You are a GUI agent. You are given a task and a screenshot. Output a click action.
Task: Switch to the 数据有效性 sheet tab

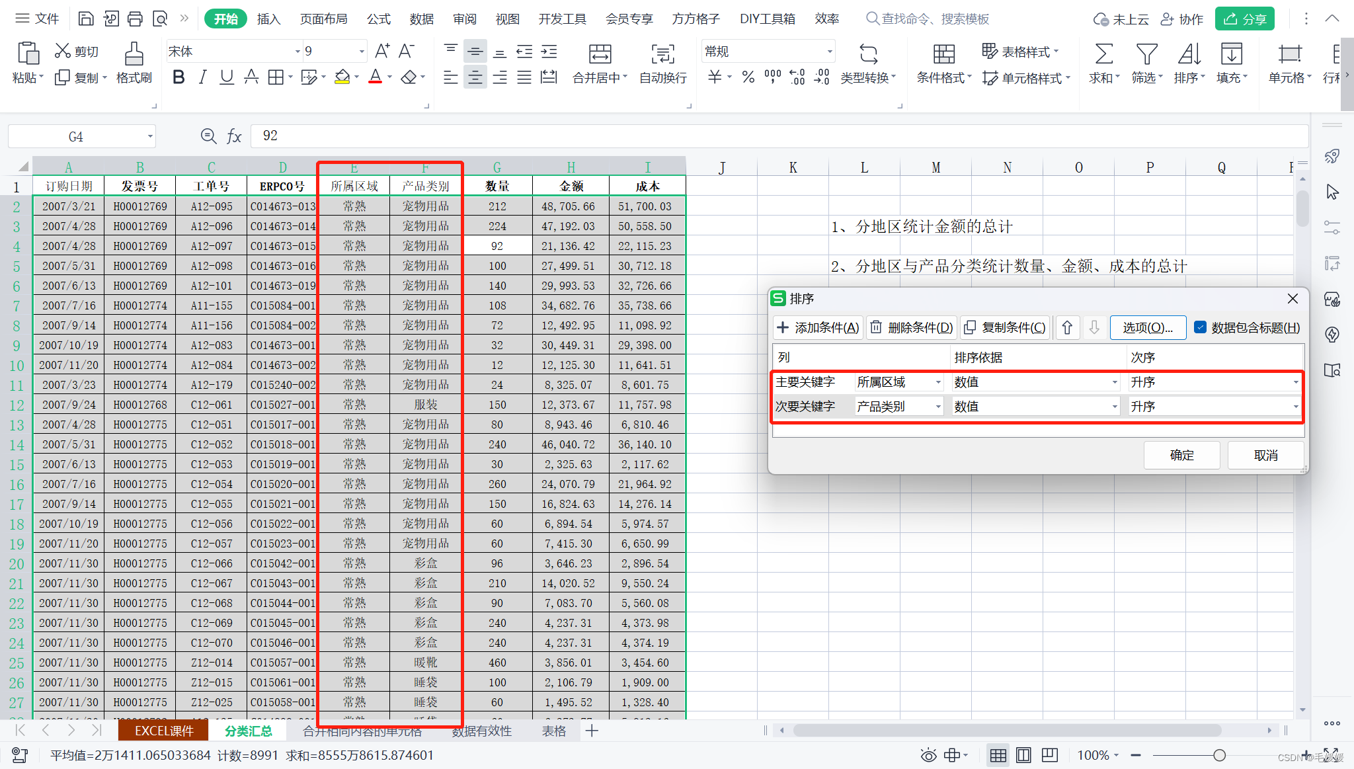coord(481,731)
